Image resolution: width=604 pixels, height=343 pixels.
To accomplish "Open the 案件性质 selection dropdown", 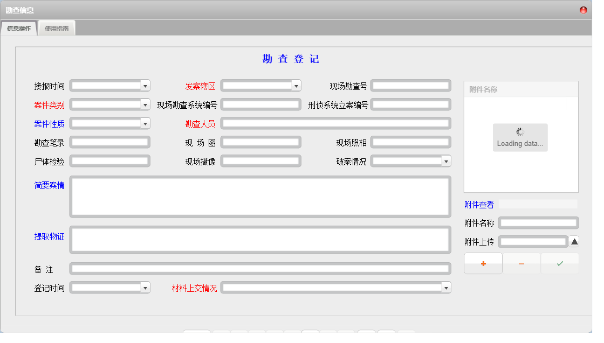I will point(145,123).
